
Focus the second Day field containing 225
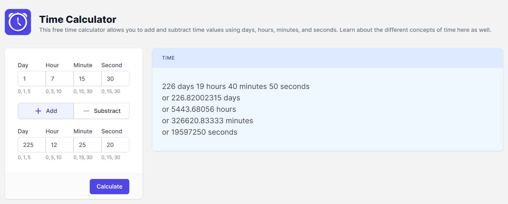tap(32, 145)
